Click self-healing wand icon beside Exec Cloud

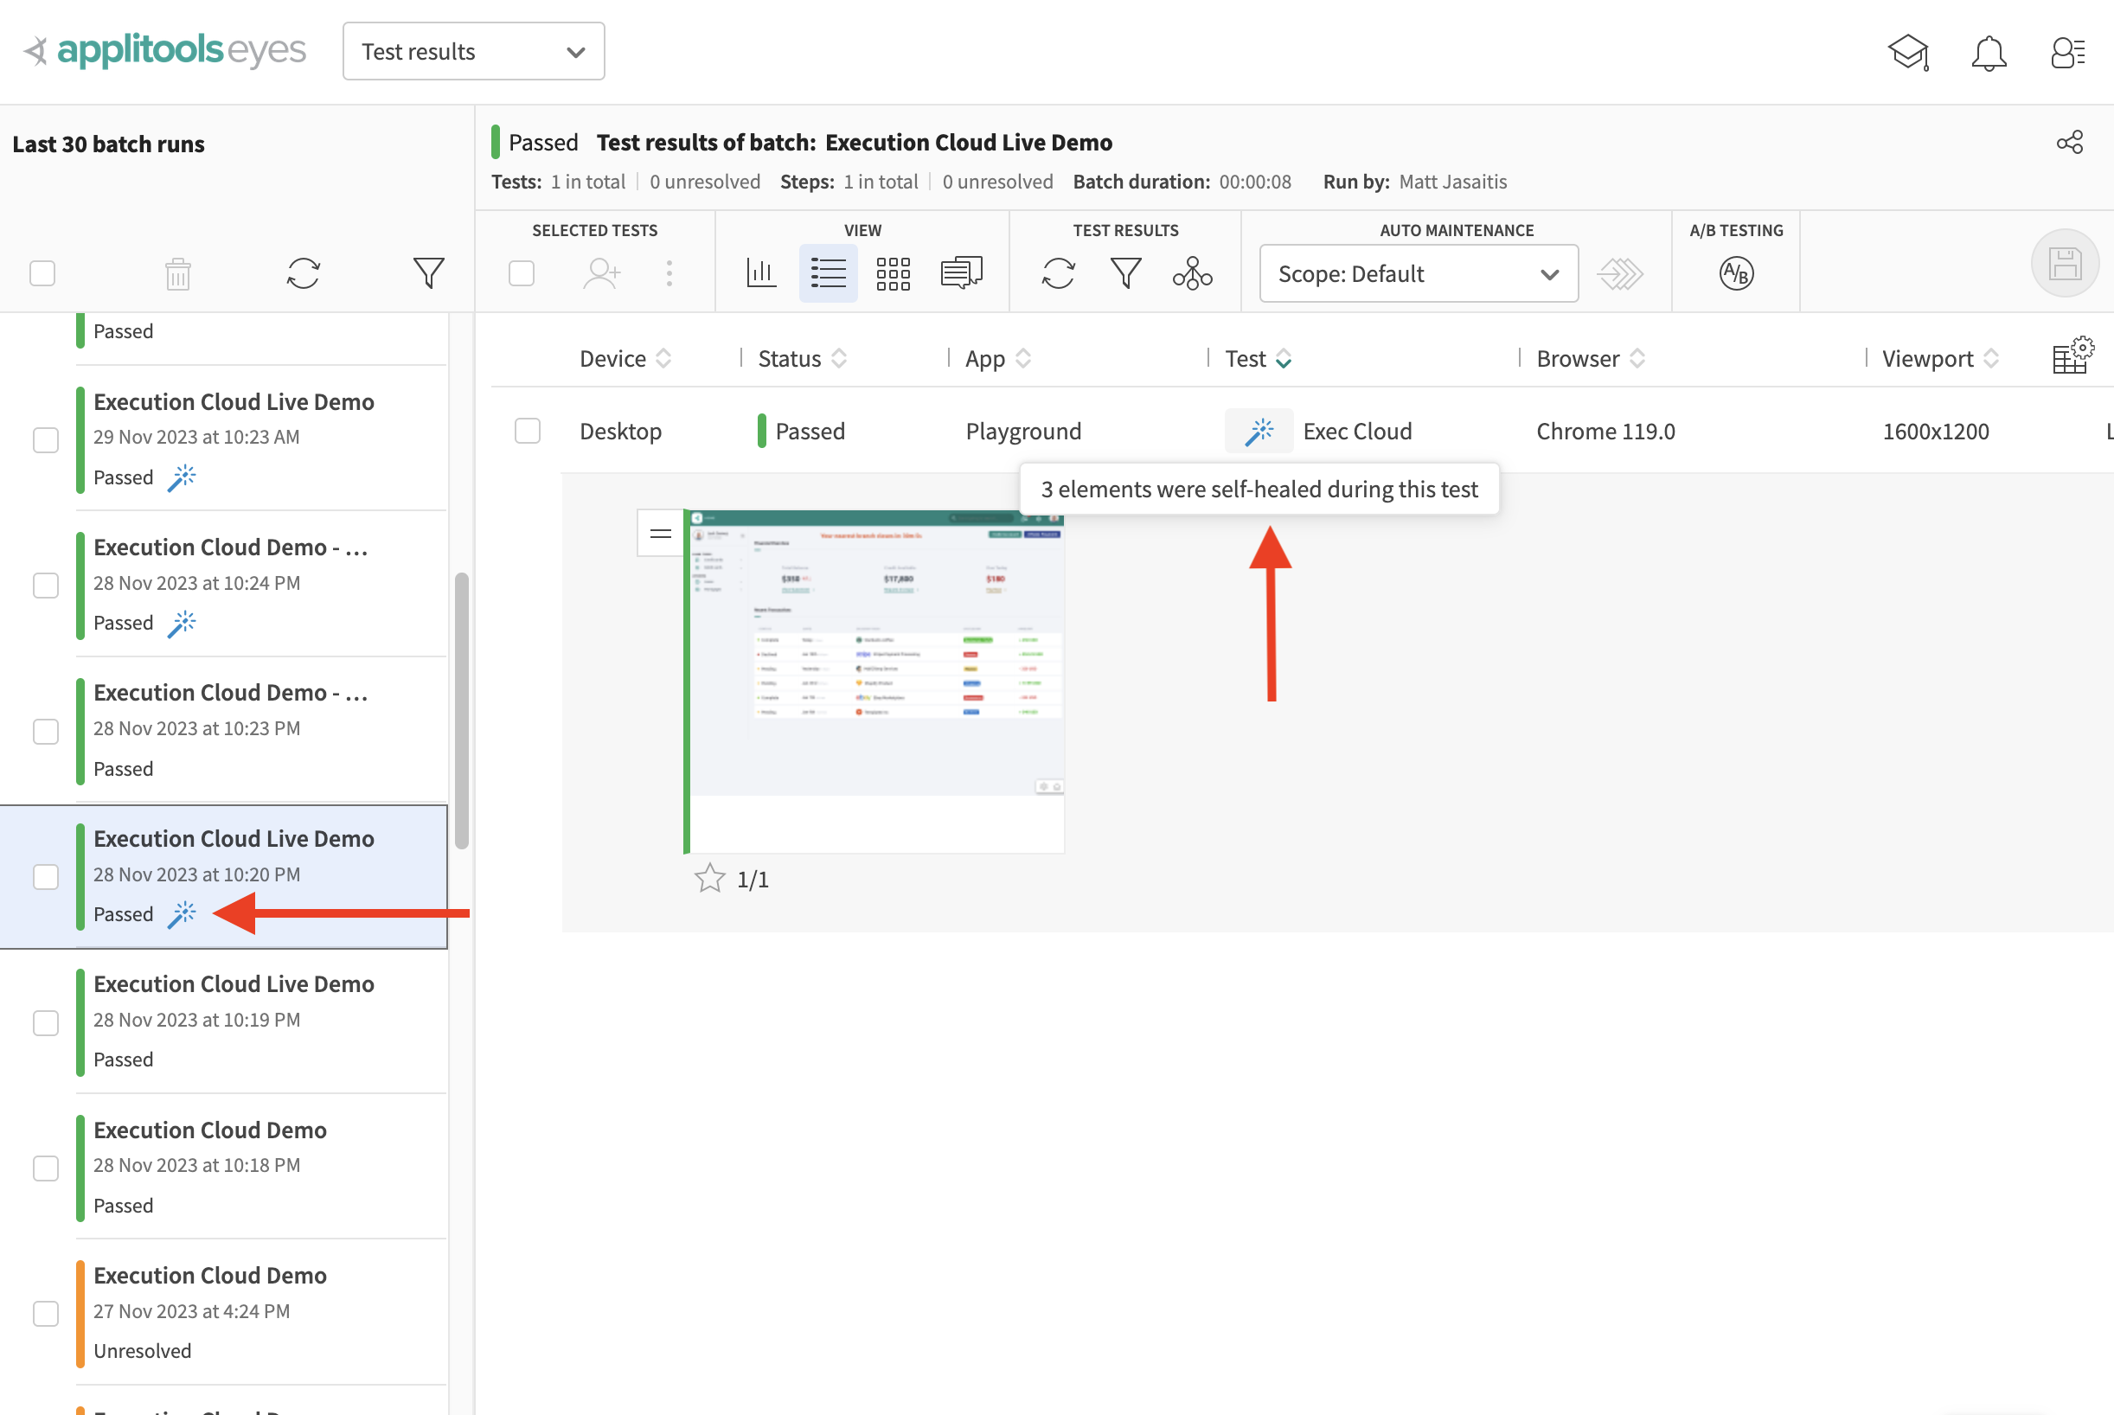[x=1258, y=432]
